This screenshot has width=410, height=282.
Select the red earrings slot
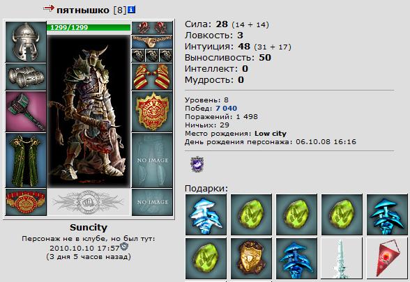tap(152, 28)
